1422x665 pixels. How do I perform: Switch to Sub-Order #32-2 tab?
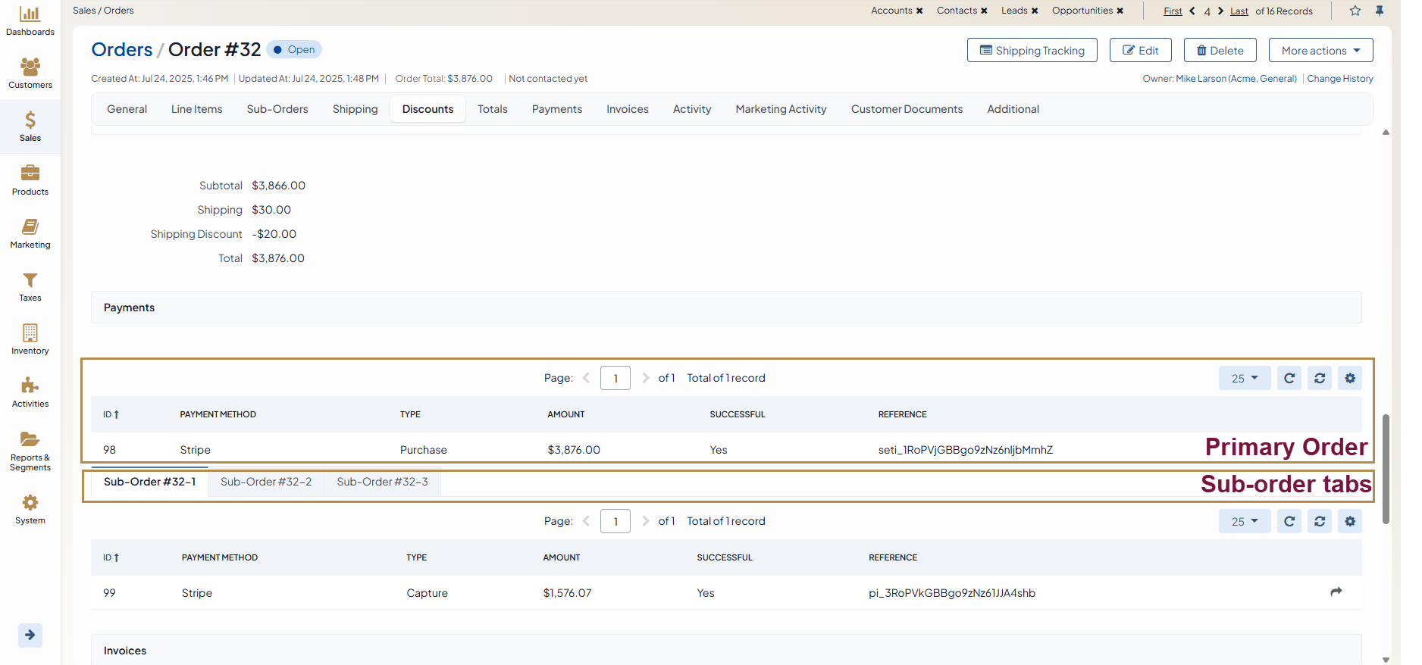[266, 482]
